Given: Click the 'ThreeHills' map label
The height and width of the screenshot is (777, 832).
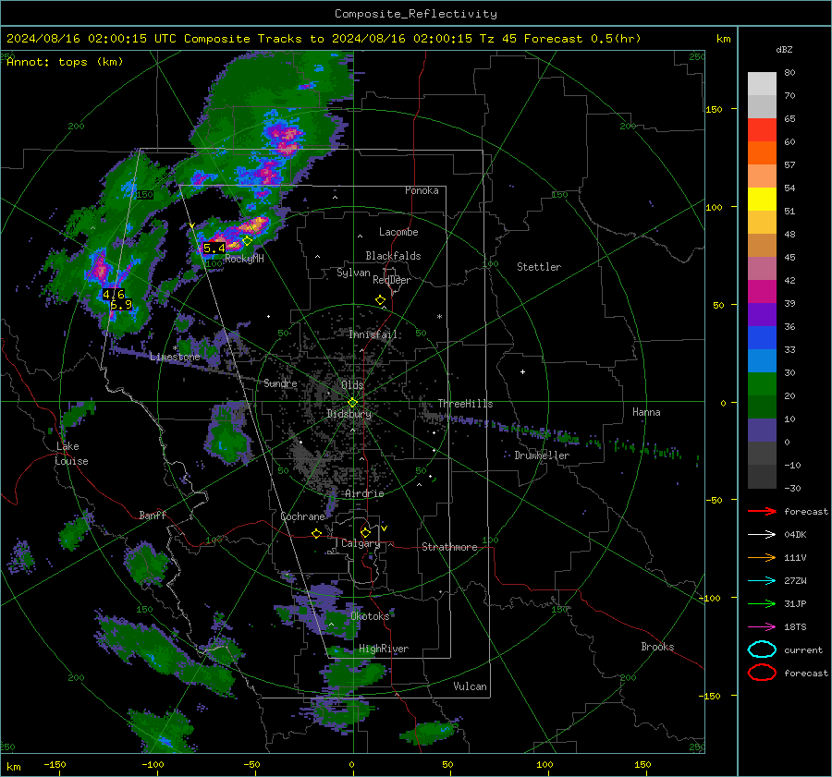Looking at the screenshot, I should pyautogui.click(x=465, y=404).
